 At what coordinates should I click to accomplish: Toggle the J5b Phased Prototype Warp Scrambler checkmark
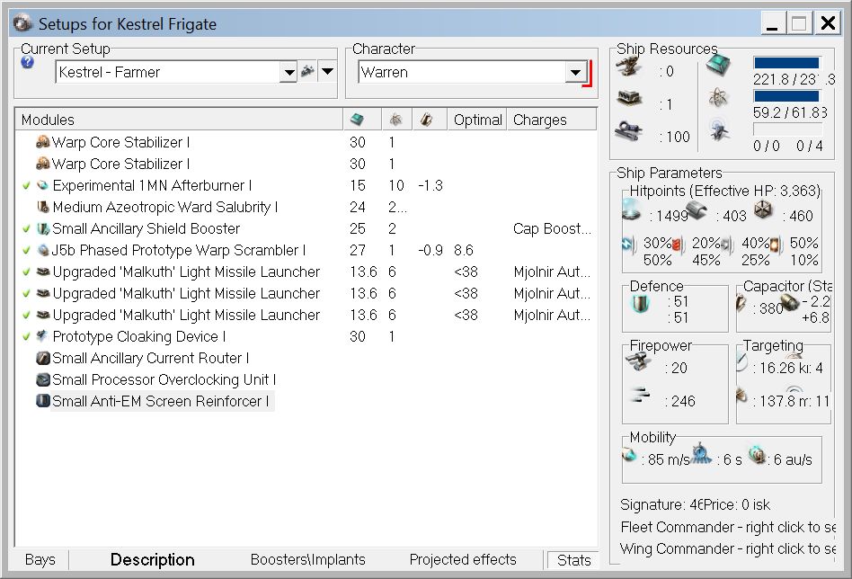click(x=26, y=251)
